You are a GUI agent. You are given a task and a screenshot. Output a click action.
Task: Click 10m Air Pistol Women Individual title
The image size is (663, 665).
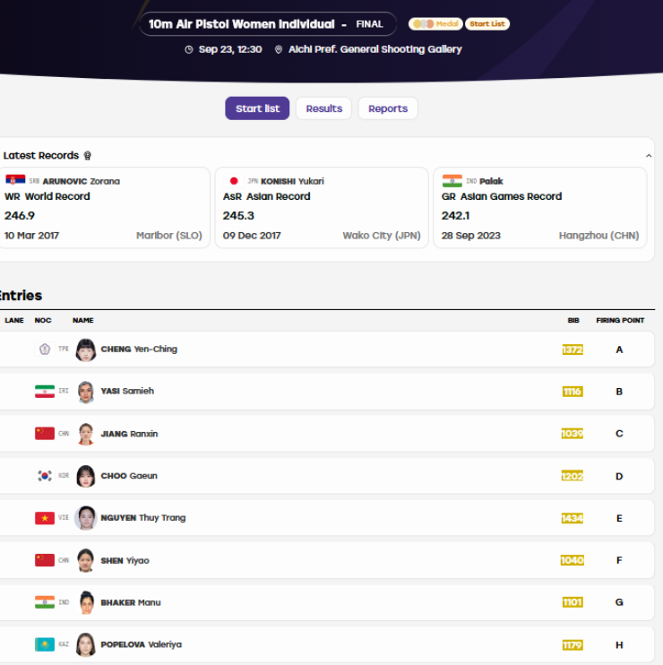tap(241, 24)
